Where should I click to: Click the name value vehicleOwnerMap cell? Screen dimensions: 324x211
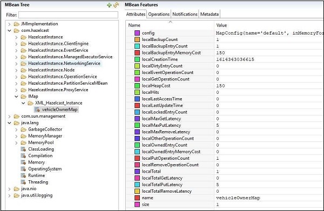click(238, 198)
